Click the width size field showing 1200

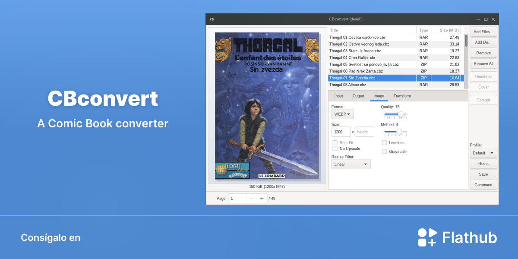(x=341, y=132)
